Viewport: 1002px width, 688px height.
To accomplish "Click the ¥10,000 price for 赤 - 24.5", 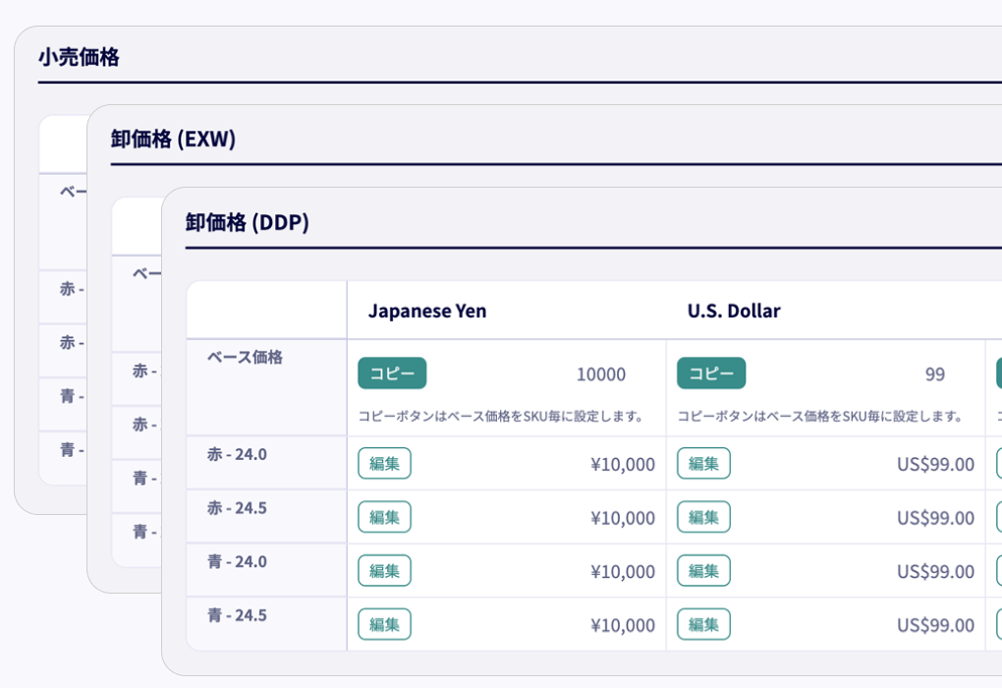I will (623, 518).
